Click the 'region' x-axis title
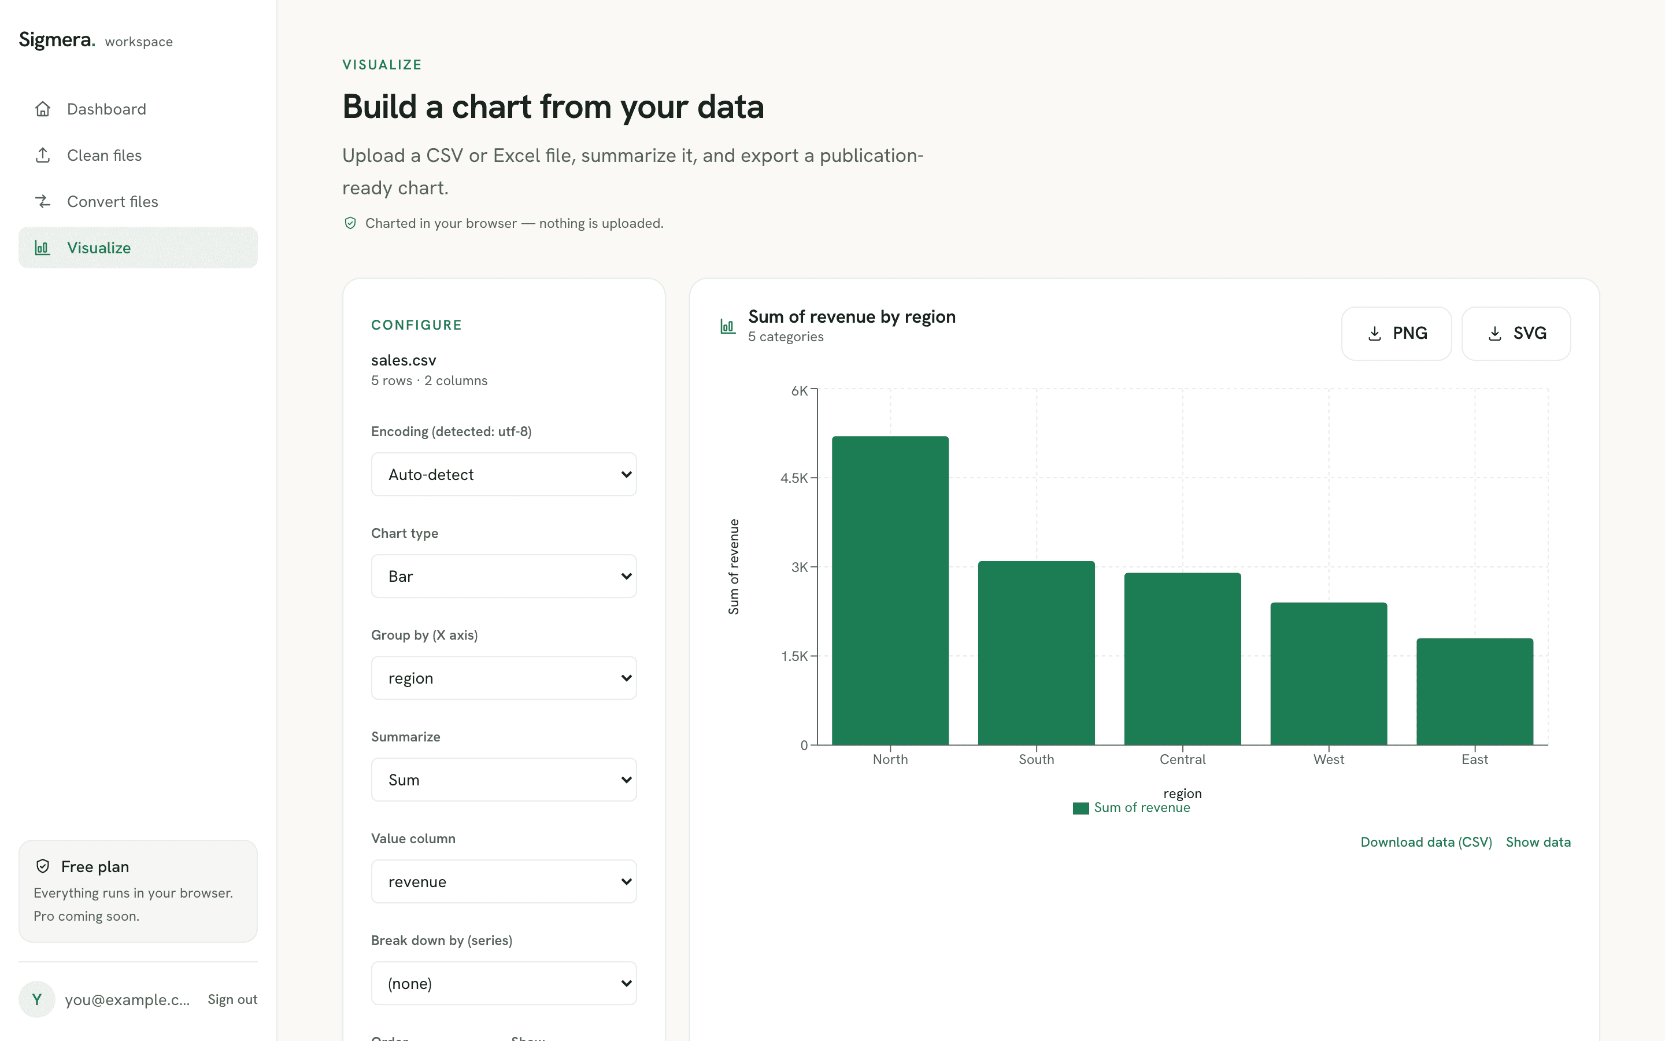The height and width of the screenshot is (1041, 1665). (1182, 793)
